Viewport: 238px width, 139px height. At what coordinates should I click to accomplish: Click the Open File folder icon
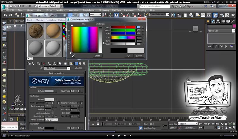tap(15, 6)
